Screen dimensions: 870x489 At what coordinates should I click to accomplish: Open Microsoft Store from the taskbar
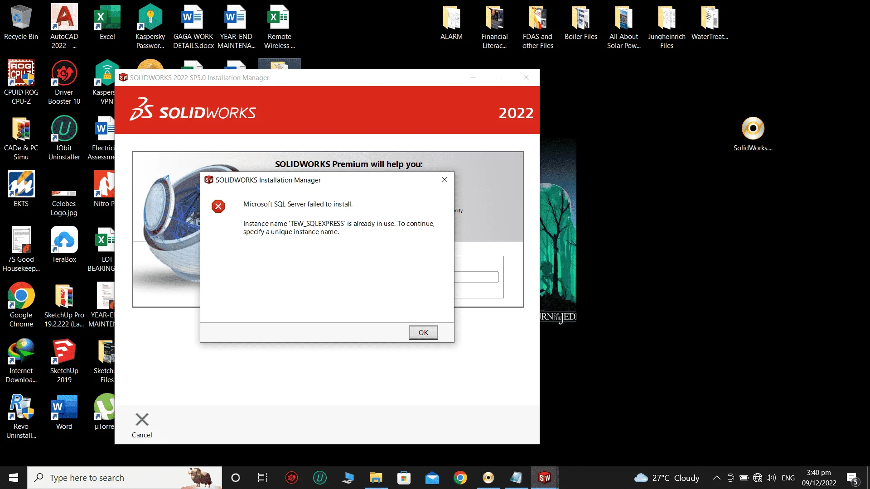pyautogui.click(x=404, y=478)
